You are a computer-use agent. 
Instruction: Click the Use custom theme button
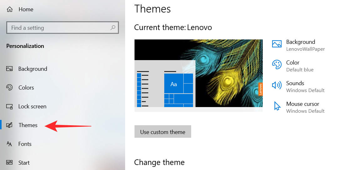click(163, 132)
